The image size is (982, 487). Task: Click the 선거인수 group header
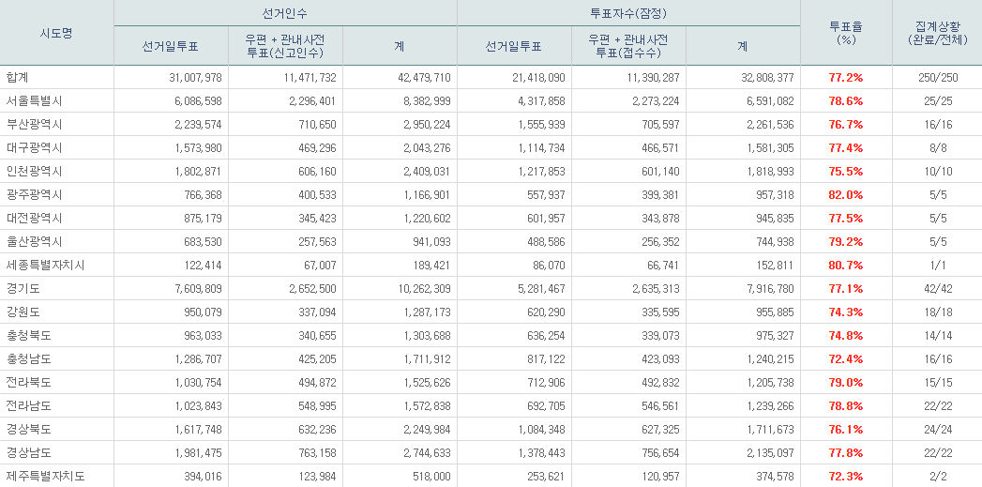coord(285,13)
